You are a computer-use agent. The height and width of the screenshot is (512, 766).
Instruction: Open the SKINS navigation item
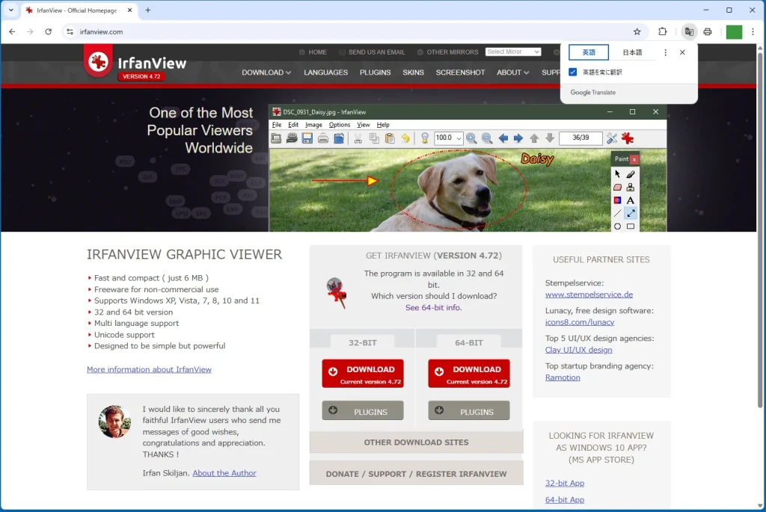(x=413, y=73)
